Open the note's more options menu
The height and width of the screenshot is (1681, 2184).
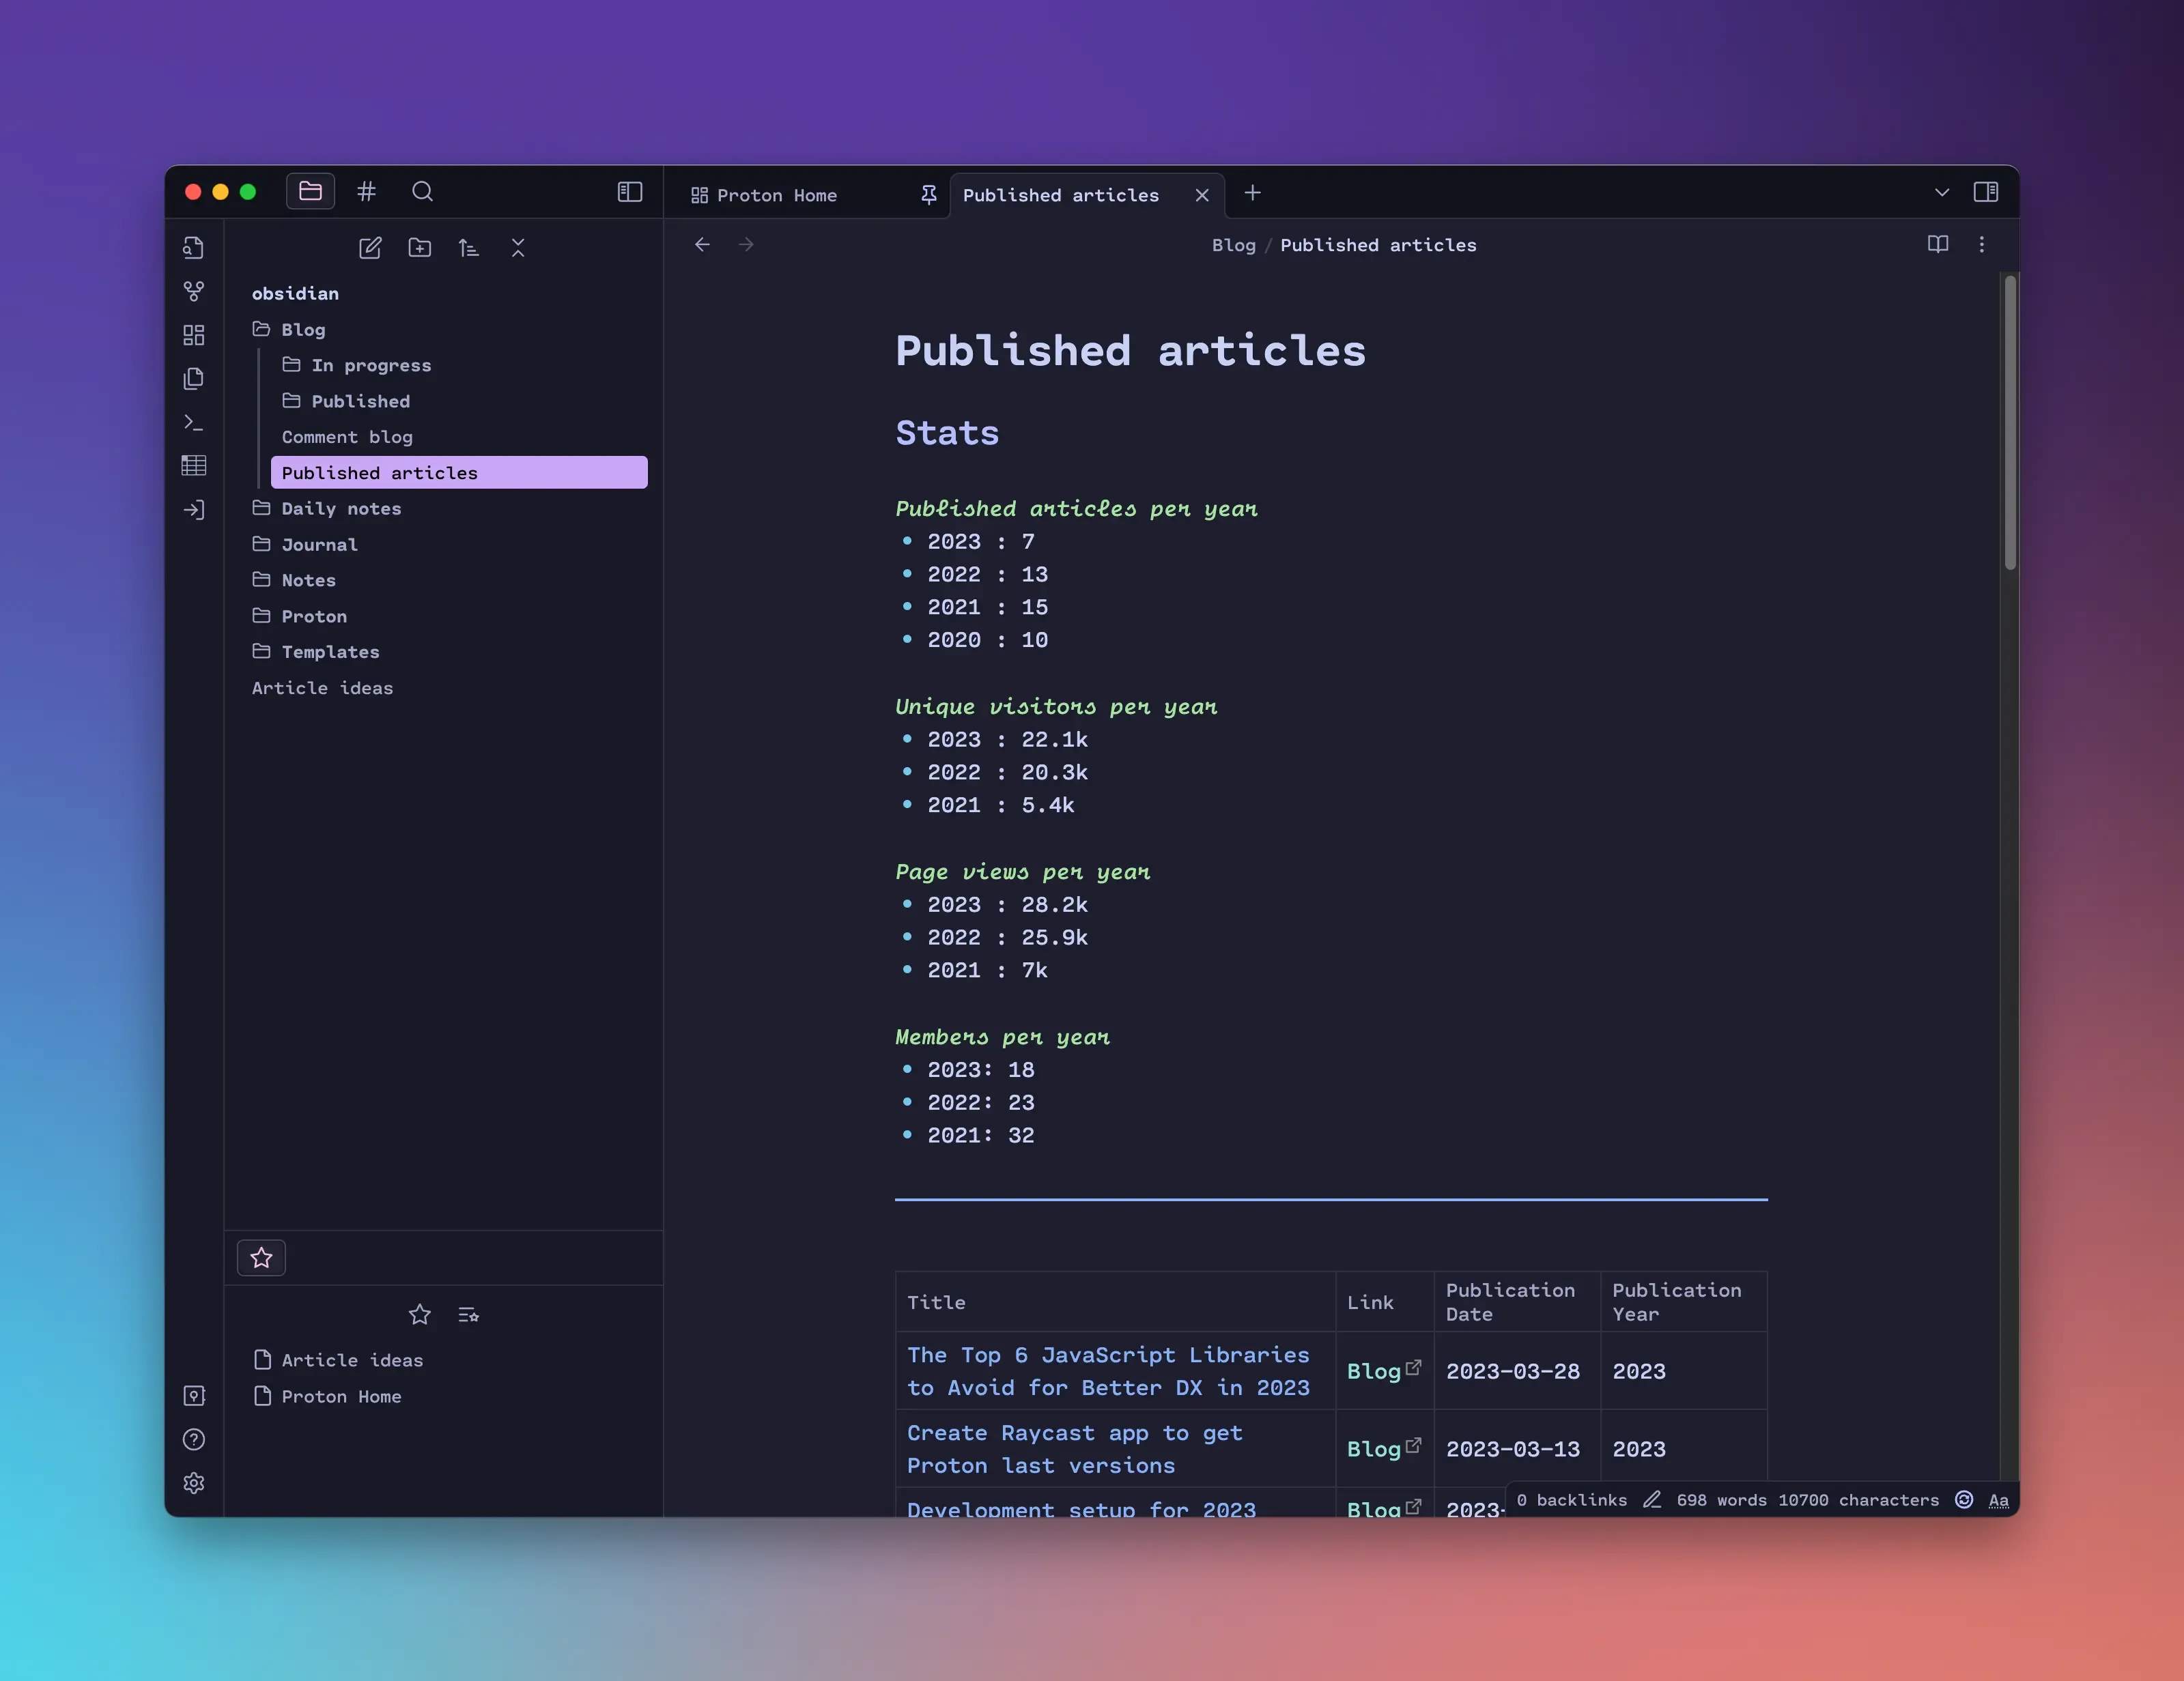click(1982, 245)
